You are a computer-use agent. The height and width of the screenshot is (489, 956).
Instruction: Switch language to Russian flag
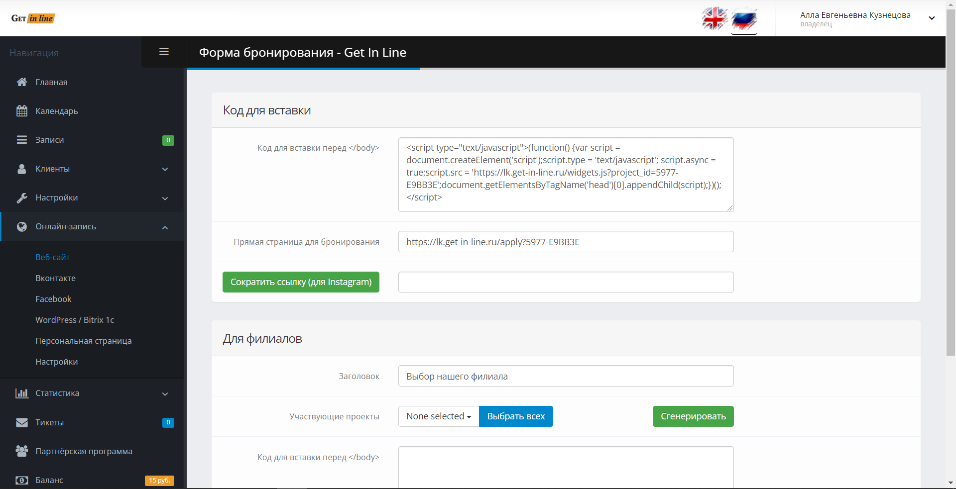pyautogui.click(x=744, y=19)
